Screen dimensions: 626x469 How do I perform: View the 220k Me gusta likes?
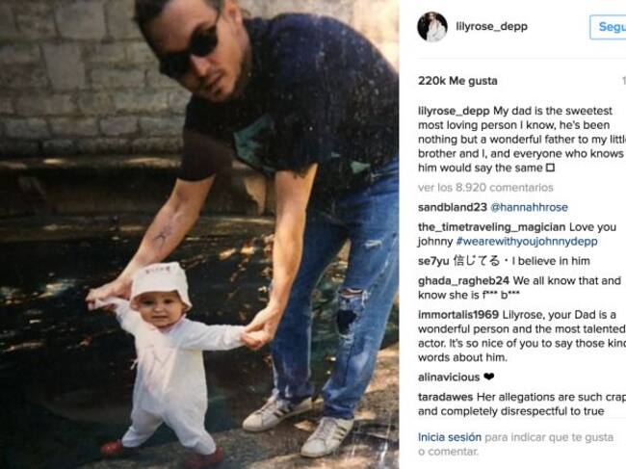point(457,81)
